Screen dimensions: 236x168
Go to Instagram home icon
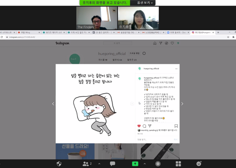(x=155, y=43)
